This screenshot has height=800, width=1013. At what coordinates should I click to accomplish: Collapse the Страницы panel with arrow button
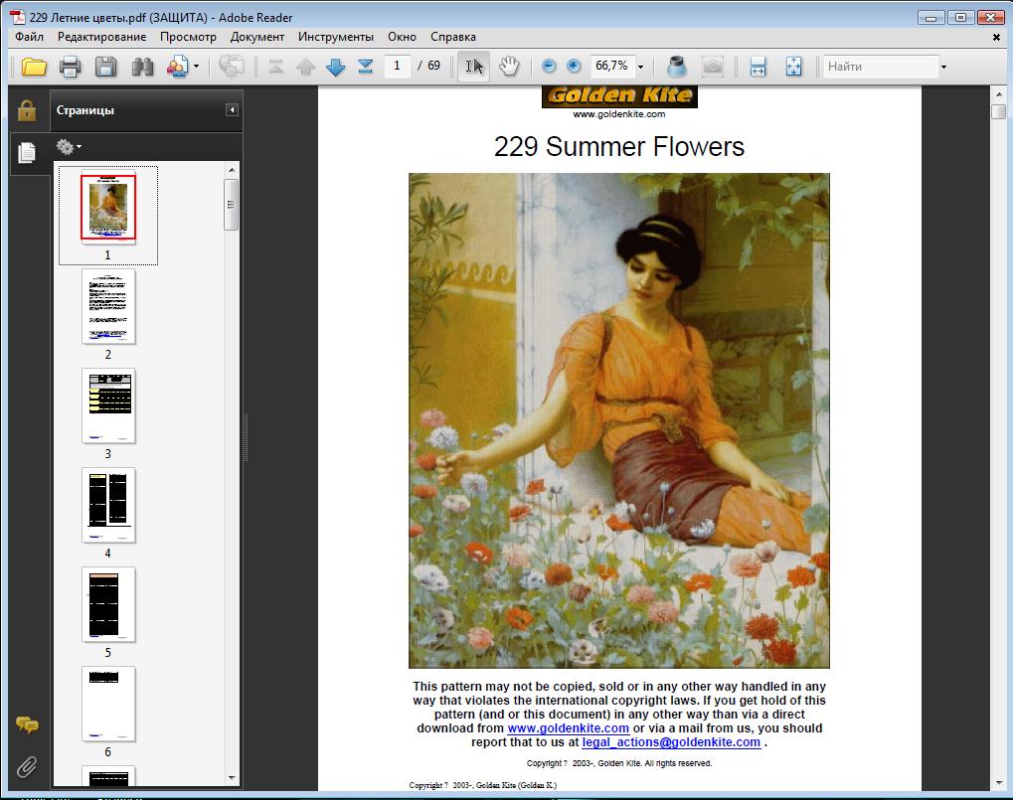232,110
